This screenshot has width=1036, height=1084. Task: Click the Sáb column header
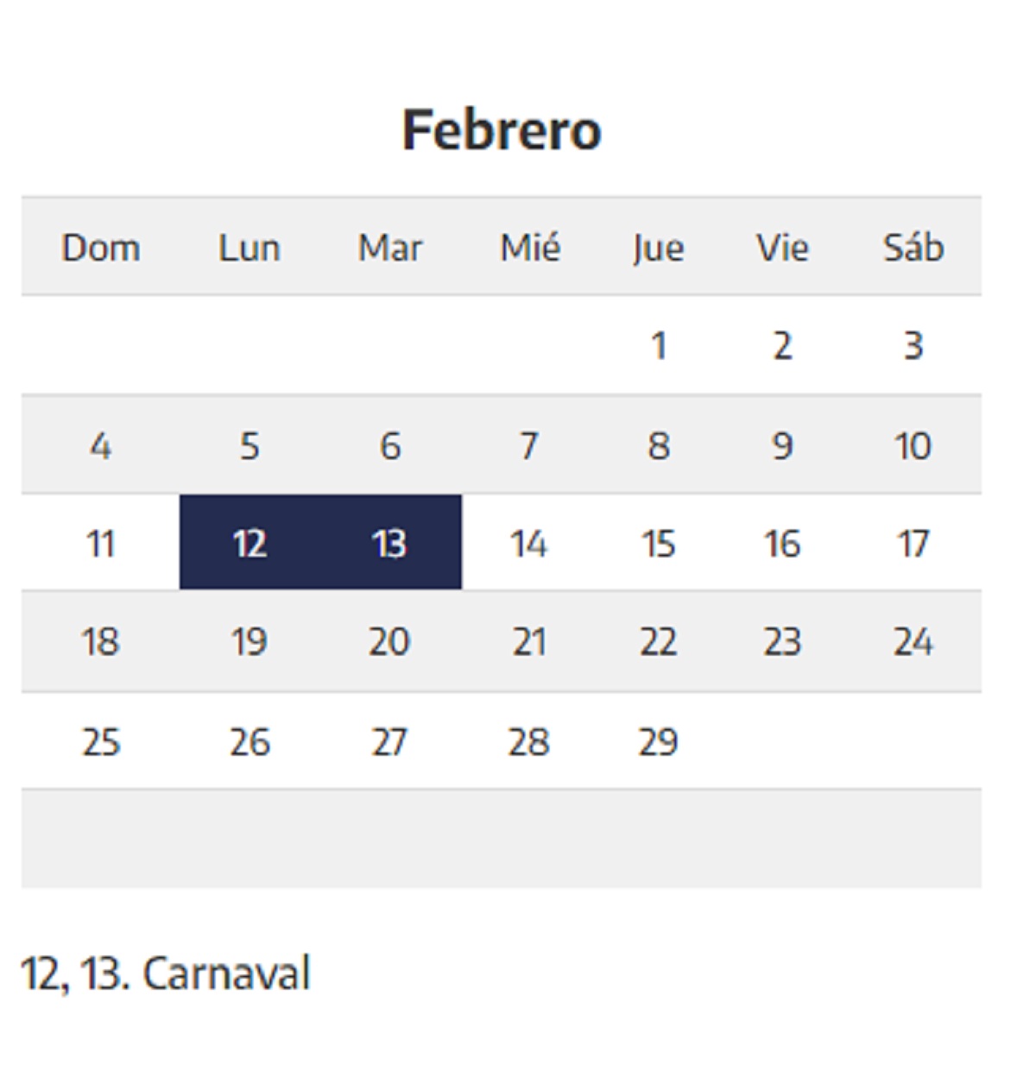pos(913,249)
